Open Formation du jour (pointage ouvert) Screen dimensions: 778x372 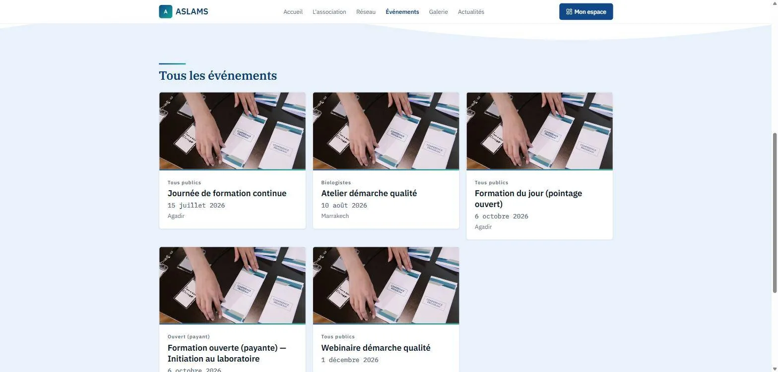click(x=528, y=199)
